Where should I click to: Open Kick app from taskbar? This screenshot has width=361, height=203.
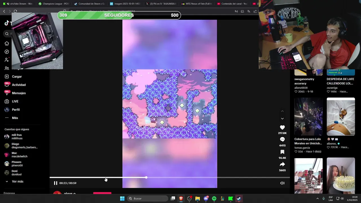point(230,198)
